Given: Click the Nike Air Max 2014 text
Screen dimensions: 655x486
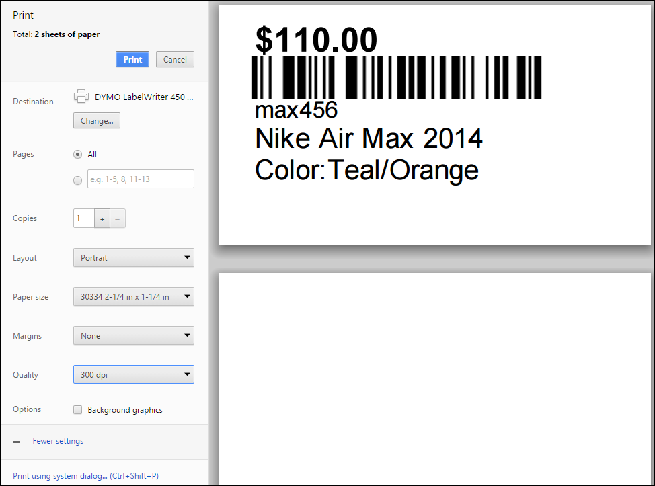Looking at the screenshot, I should point(369,138).
